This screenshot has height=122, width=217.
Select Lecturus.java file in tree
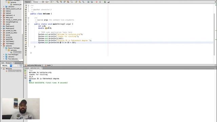tap(17, 4)
